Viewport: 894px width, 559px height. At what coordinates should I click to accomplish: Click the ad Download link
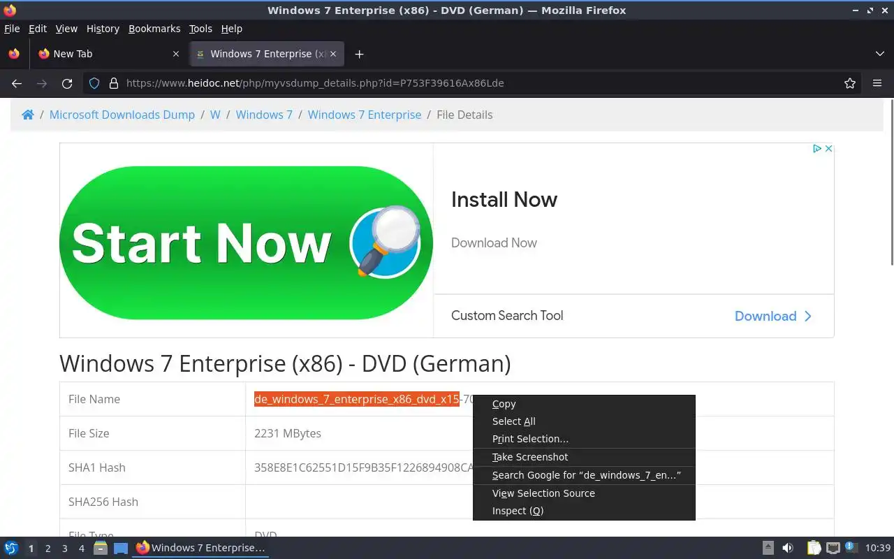point(773,316)
